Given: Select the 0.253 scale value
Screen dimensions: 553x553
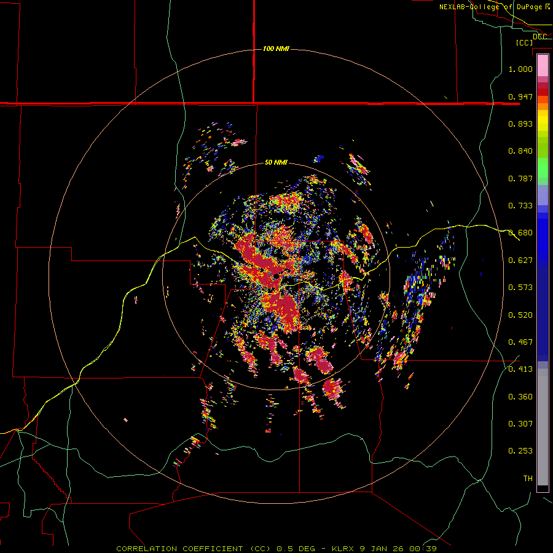Looking at the screenshot, I should [x=520, y=451].
